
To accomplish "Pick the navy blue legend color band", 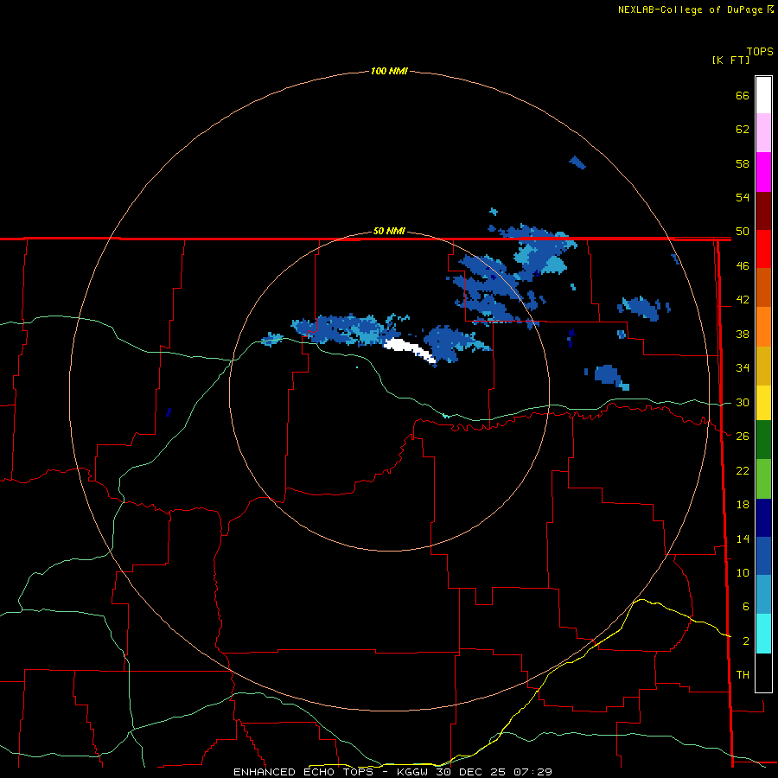I will pos(763,518).
